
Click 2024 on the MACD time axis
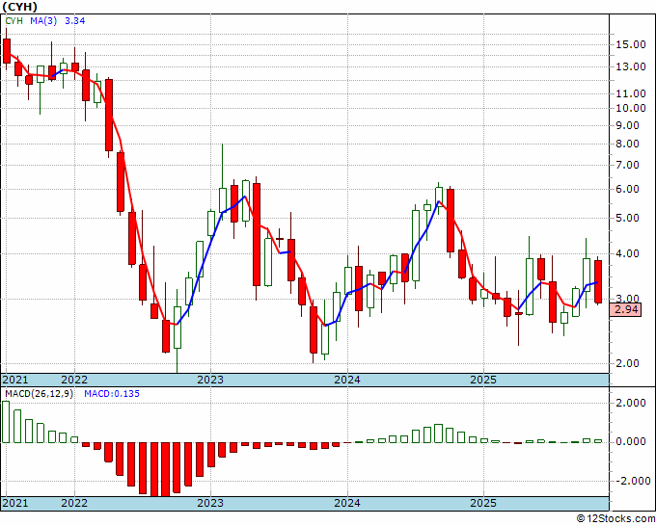(x=347, y=503)
